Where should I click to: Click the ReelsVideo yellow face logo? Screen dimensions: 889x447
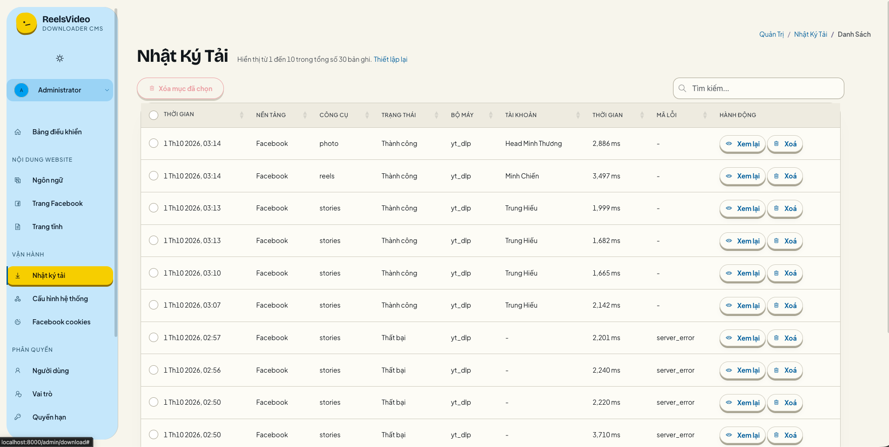point(27,23)
